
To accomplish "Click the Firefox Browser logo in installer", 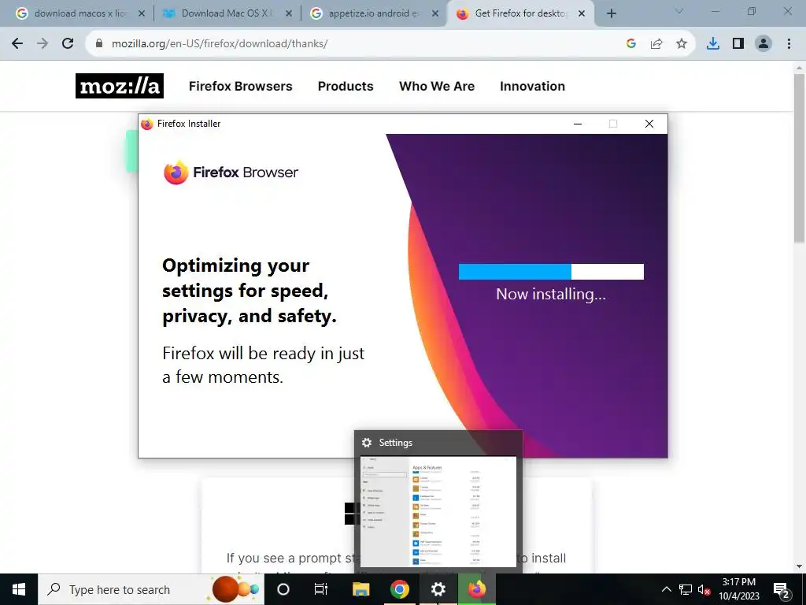I will [x=231, y=172].
